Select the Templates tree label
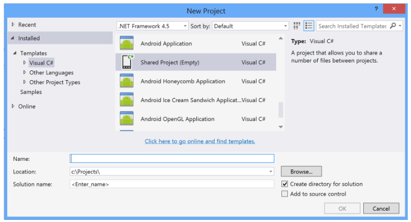 (34, 53)
